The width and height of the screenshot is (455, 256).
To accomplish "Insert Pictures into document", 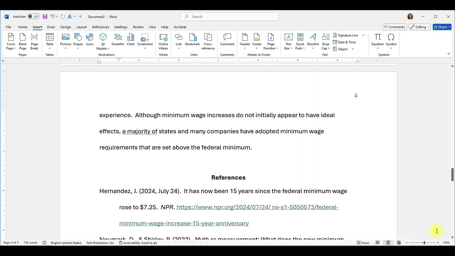I will 65,42.
